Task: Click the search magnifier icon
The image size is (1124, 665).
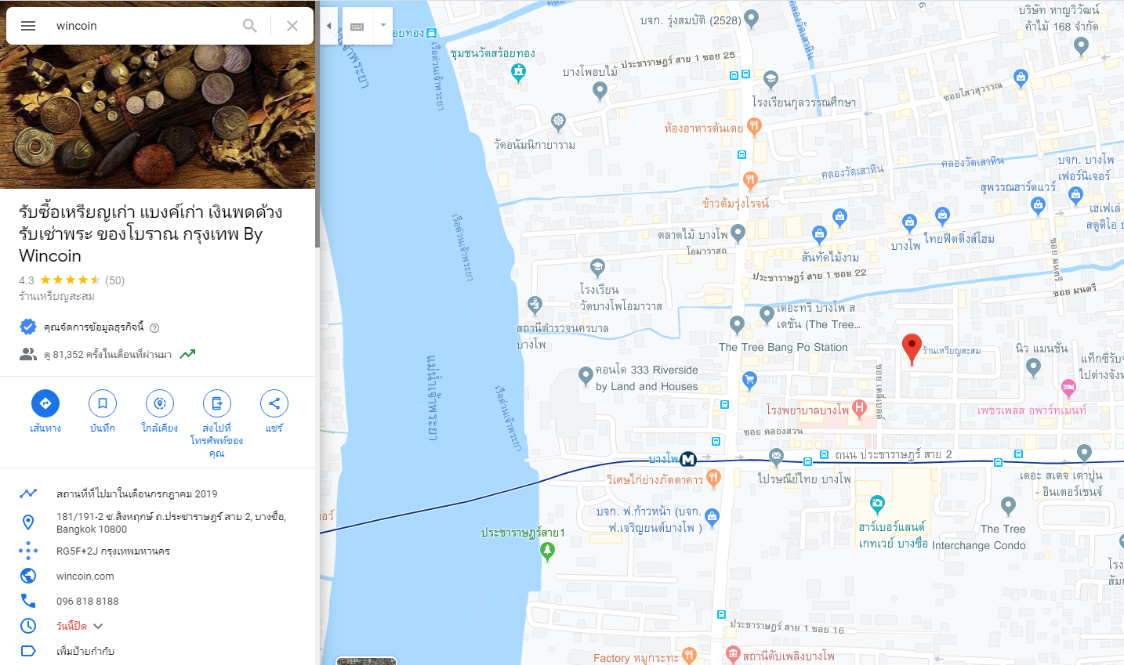Action: [x=250, y=26]
